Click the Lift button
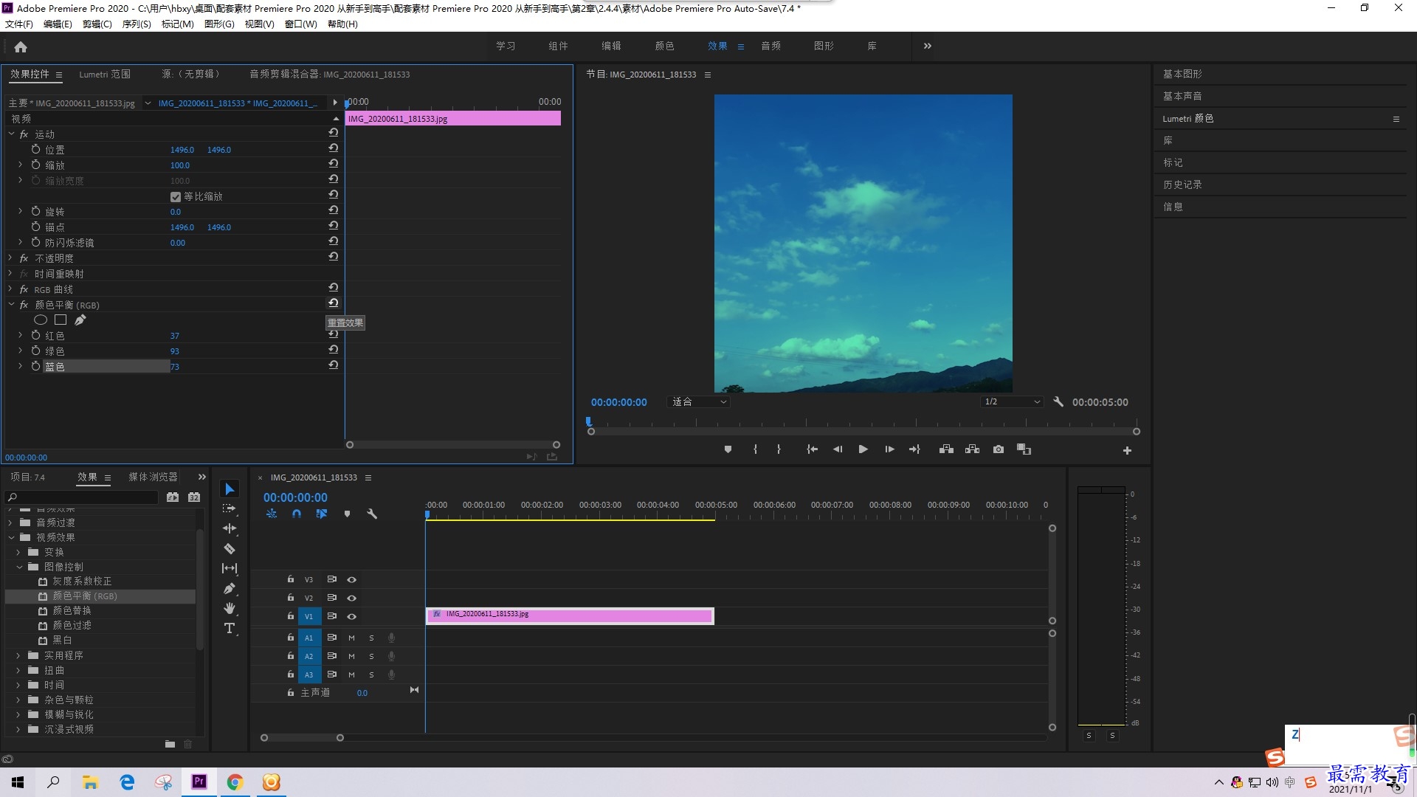Screen dimensions: 1417x797 tap(946, 449)
